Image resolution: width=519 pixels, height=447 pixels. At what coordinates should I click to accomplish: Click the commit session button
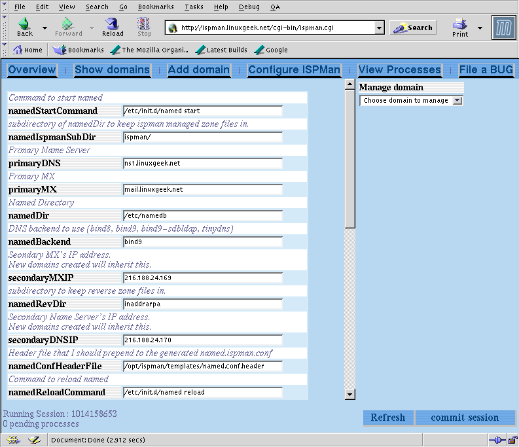click(465, 418)
